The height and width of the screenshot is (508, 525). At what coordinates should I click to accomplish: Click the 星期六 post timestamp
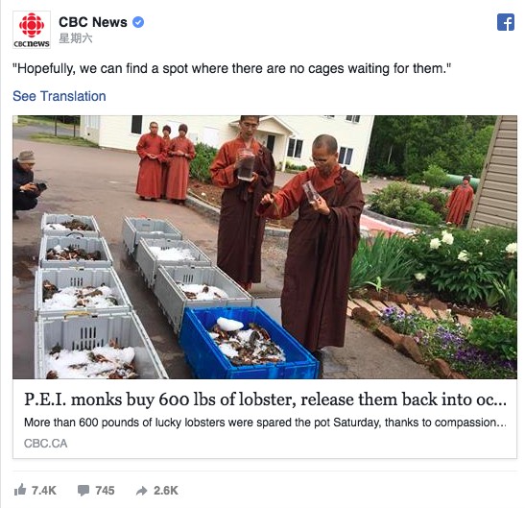(76, 38)
